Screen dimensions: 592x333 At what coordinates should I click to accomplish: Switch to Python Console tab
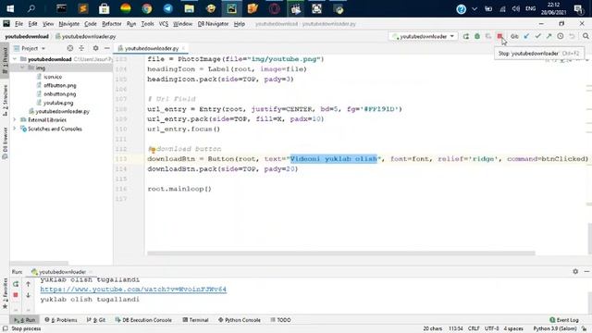(x=240, y=320)
